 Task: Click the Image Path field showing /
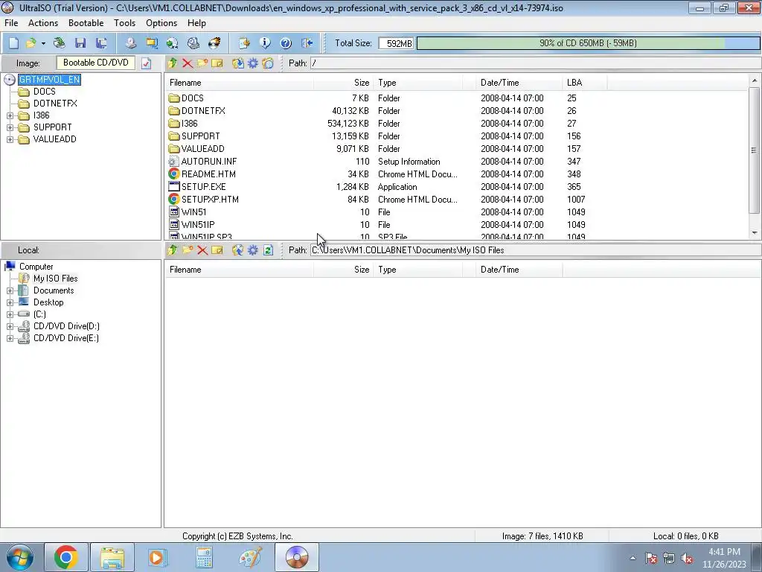click(x=534, y=63)
